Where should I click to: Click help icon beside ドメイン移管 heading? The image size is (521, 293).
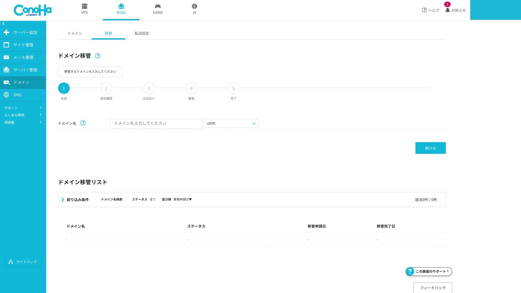tap(98, 56)
